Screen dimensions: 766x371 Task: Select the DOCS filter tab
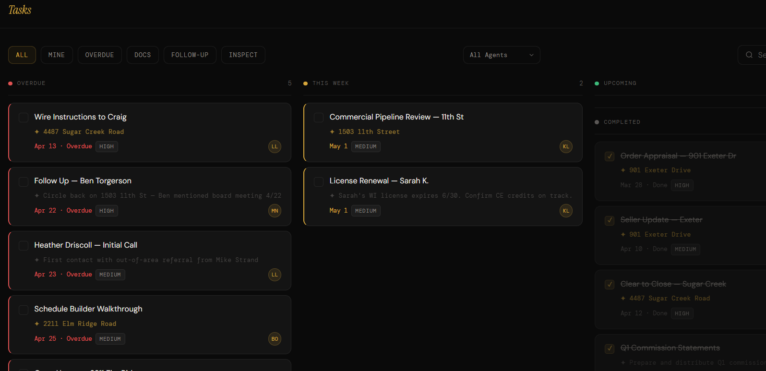click(x=143, y=55)
